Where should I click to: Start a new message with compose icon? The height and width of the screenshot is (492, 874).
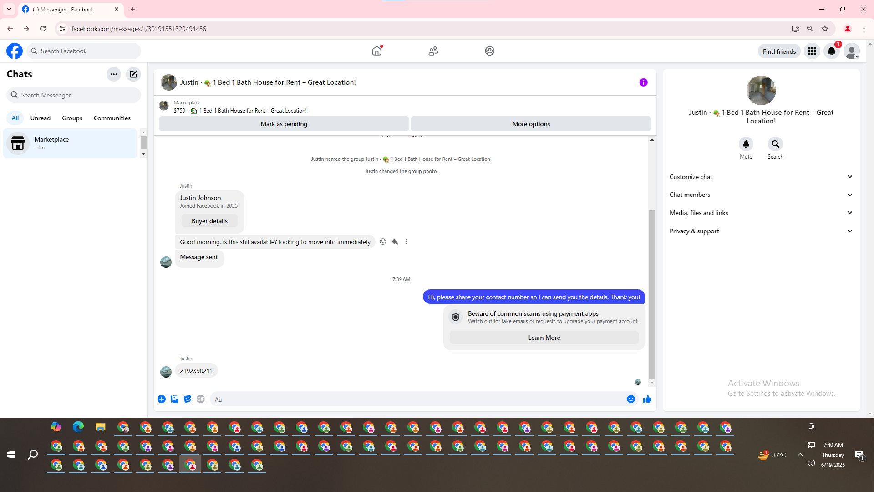click(133, 74)
